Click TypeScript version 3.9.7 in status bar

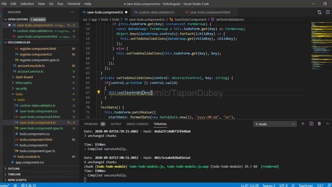[320, 185]
